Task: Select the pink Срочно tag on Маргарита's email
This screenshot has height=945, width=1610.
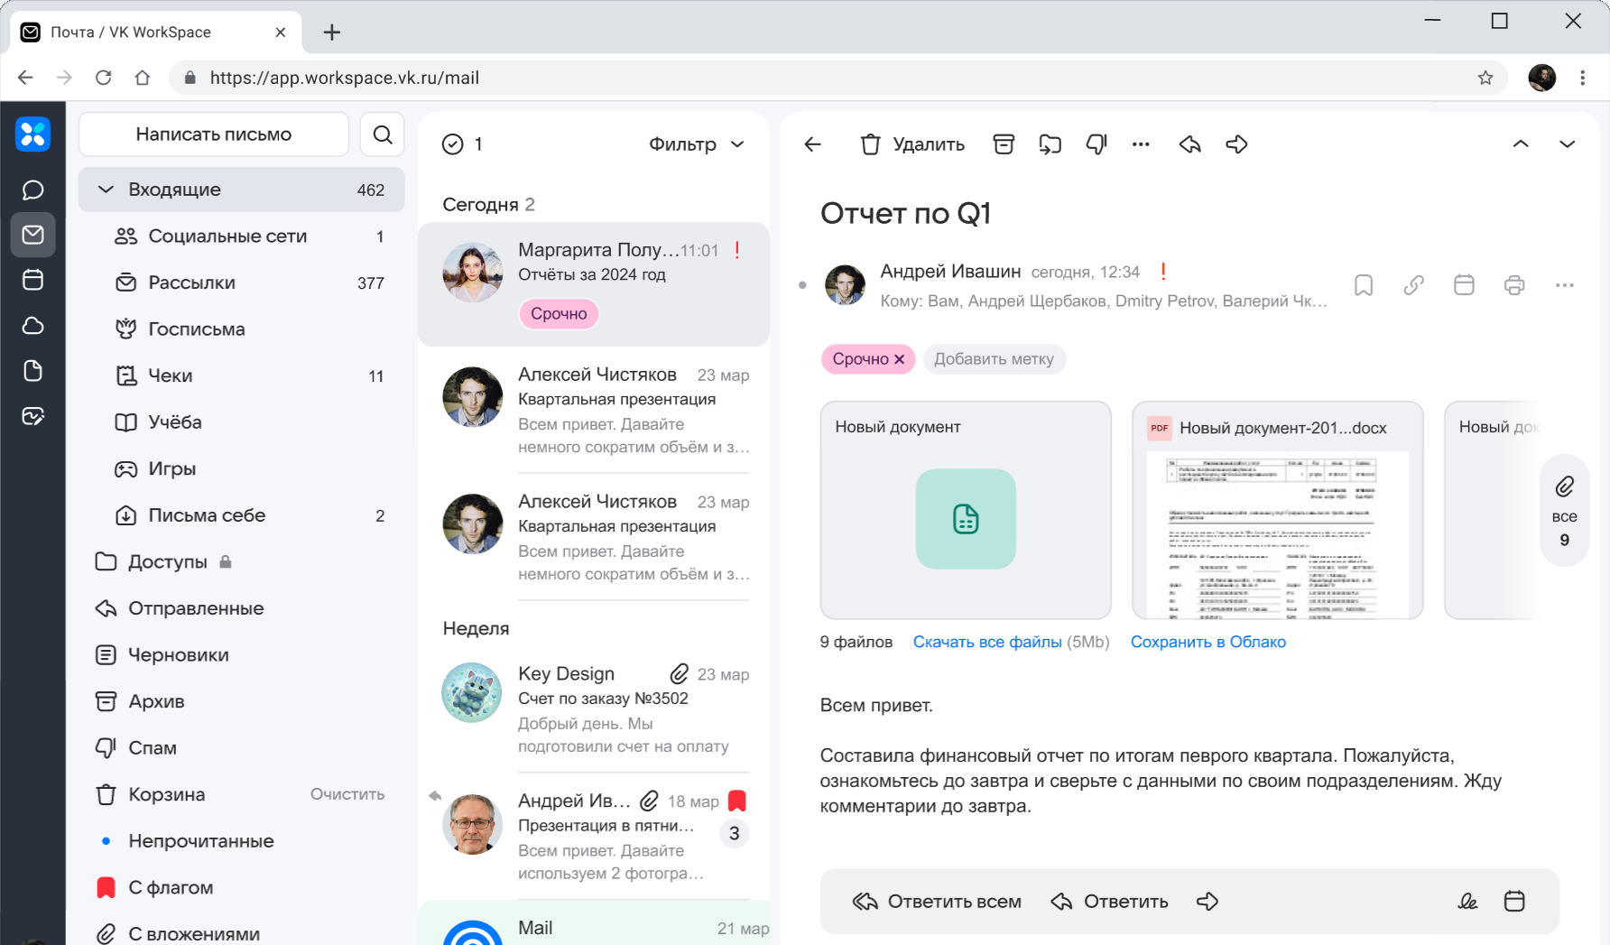Action: click(559, 314)
